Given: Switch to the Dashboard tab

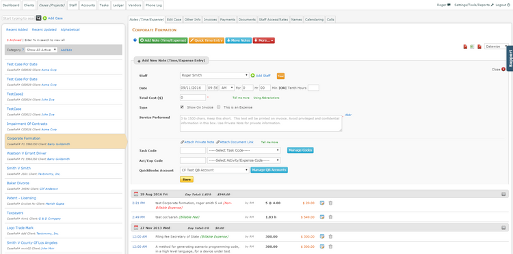Looking at the screenshot, I should click(x=11, y=5).
